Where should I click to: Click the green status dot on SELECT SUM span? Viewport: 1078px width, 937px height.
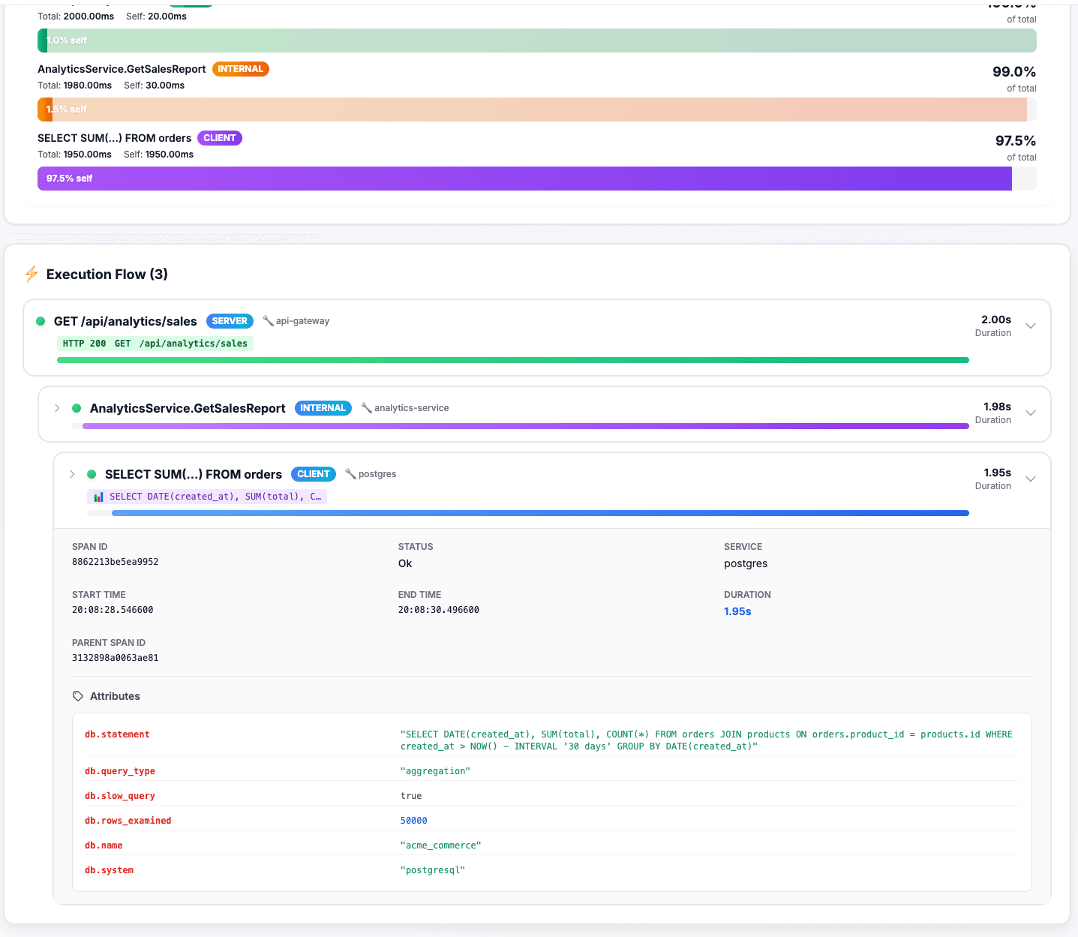click(91, 473)
